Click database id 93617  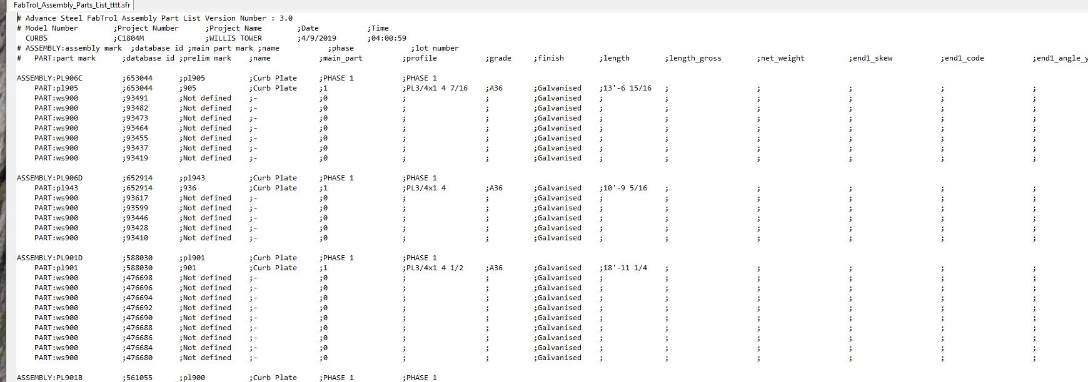coord(138,198)
